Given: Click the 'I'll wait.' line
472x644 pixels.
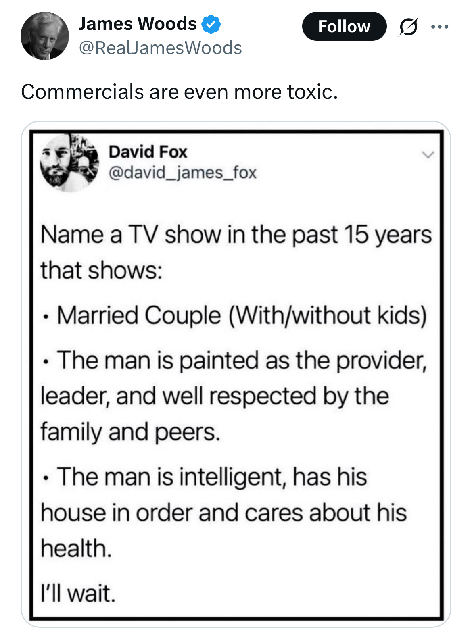Looking at the screenshot, I should tap(78, 593).
